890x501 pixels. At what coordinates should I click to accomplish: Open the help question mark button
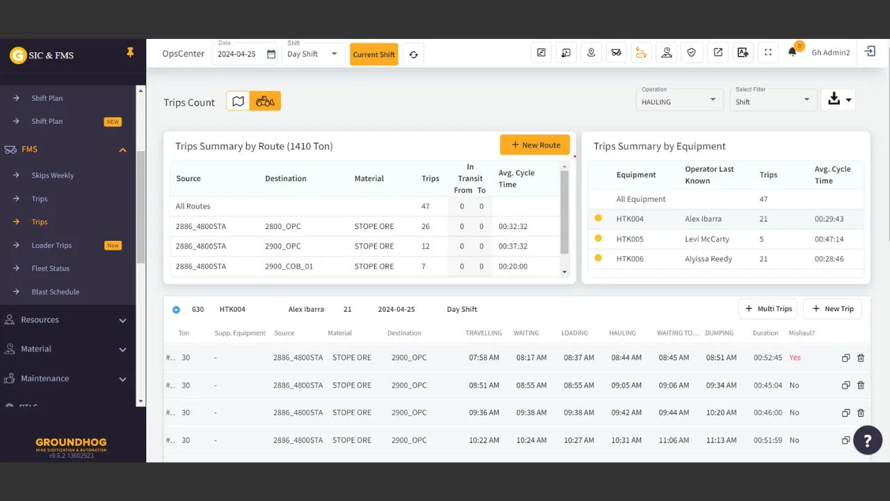(x=868, y=440)
